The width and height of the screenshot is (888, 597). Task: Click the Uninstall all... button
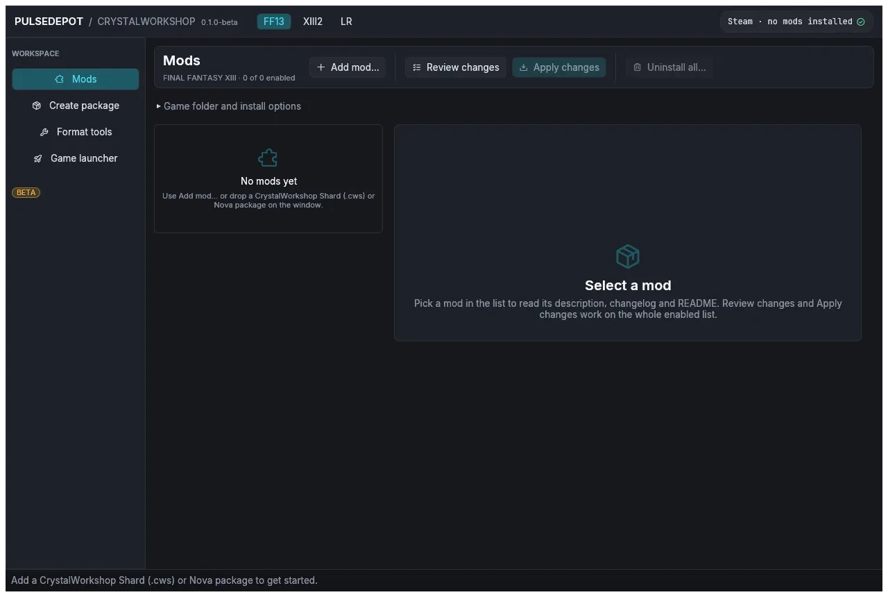(669, 67)
